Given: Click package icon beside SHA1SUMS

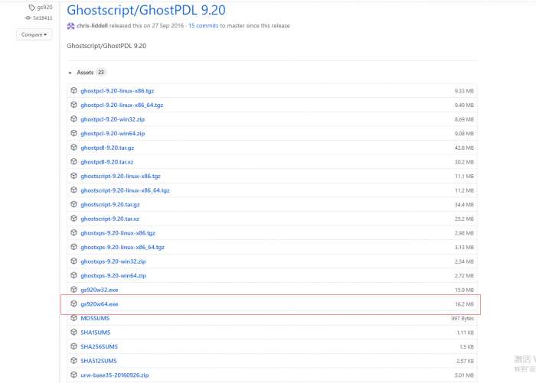Looking at the screenshot, I should tap(74, 332).
